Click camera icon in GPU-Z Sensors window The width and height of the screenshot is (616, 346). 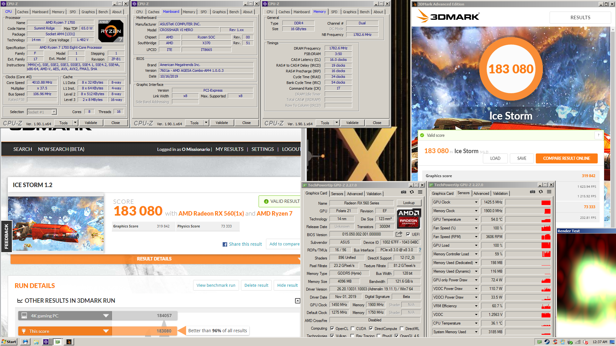tap(533, 192)
